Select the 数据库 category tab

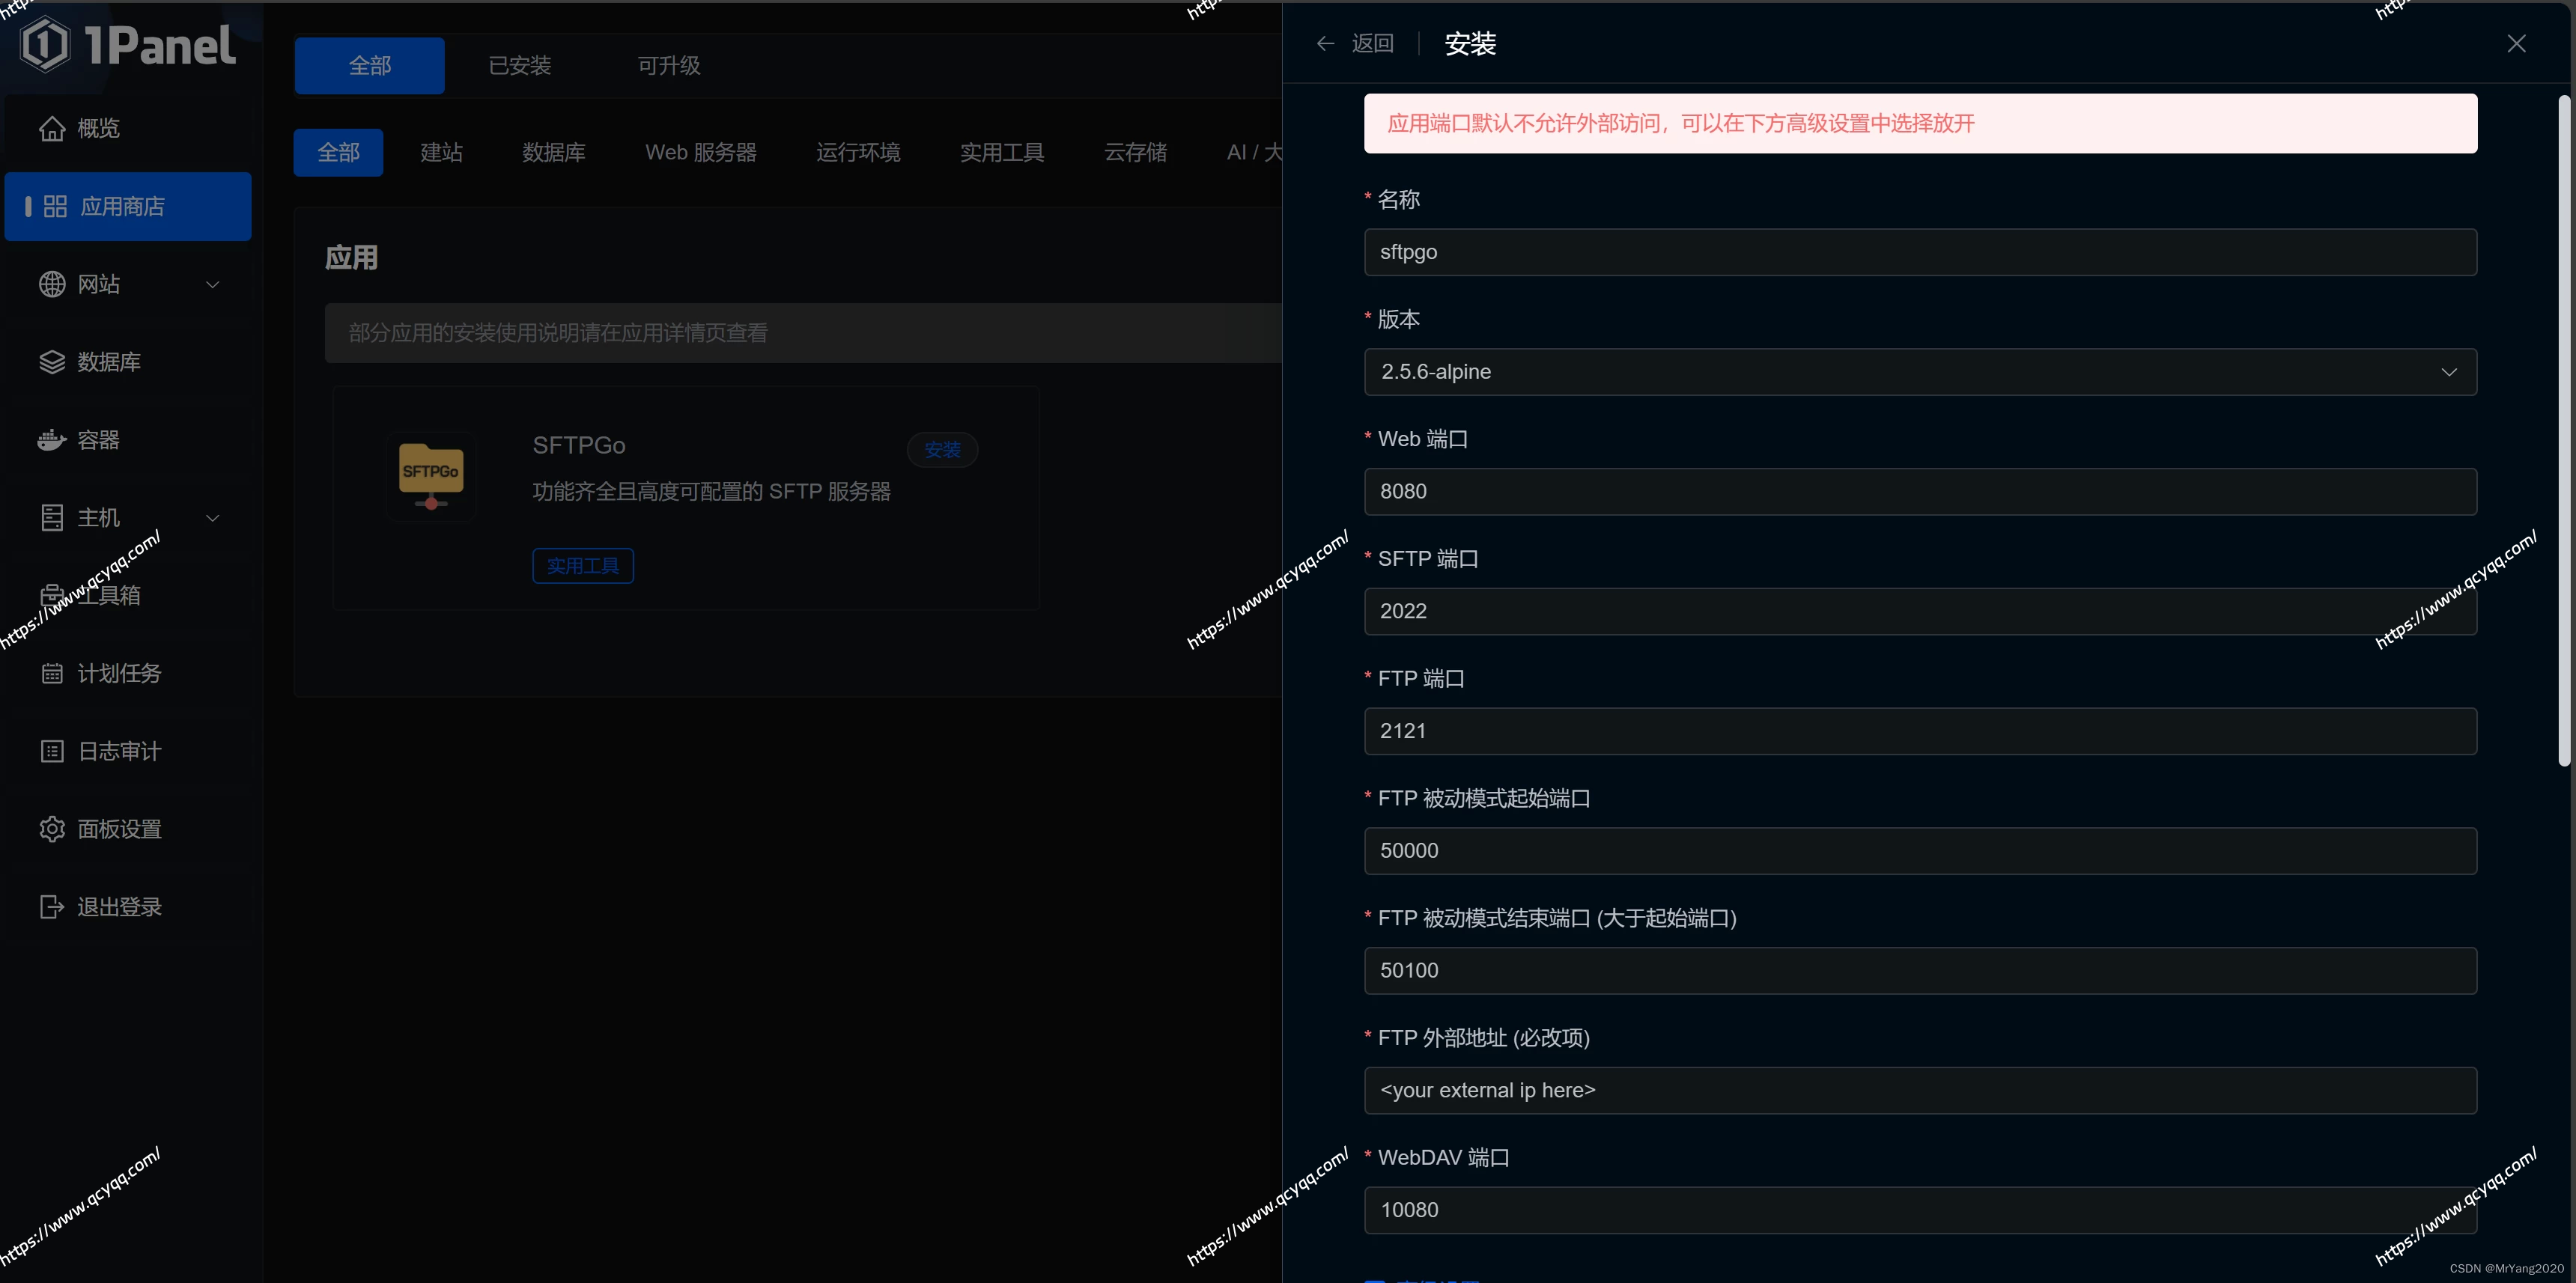point(553,153)
